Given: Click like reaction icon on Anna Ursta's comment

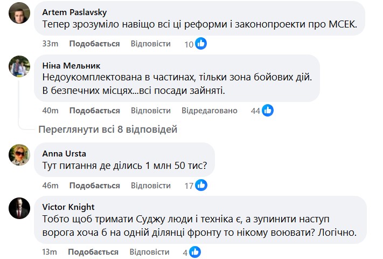Looking at the screenshot, I should click(201, 186).
